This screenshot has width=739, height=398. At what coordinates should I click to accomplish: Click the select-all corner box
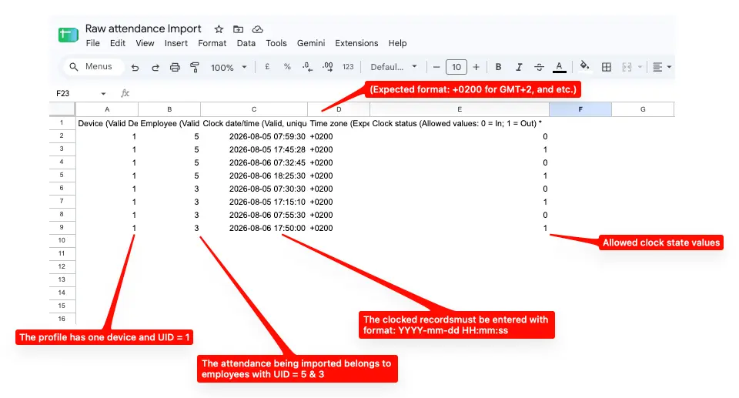[62, 109]
